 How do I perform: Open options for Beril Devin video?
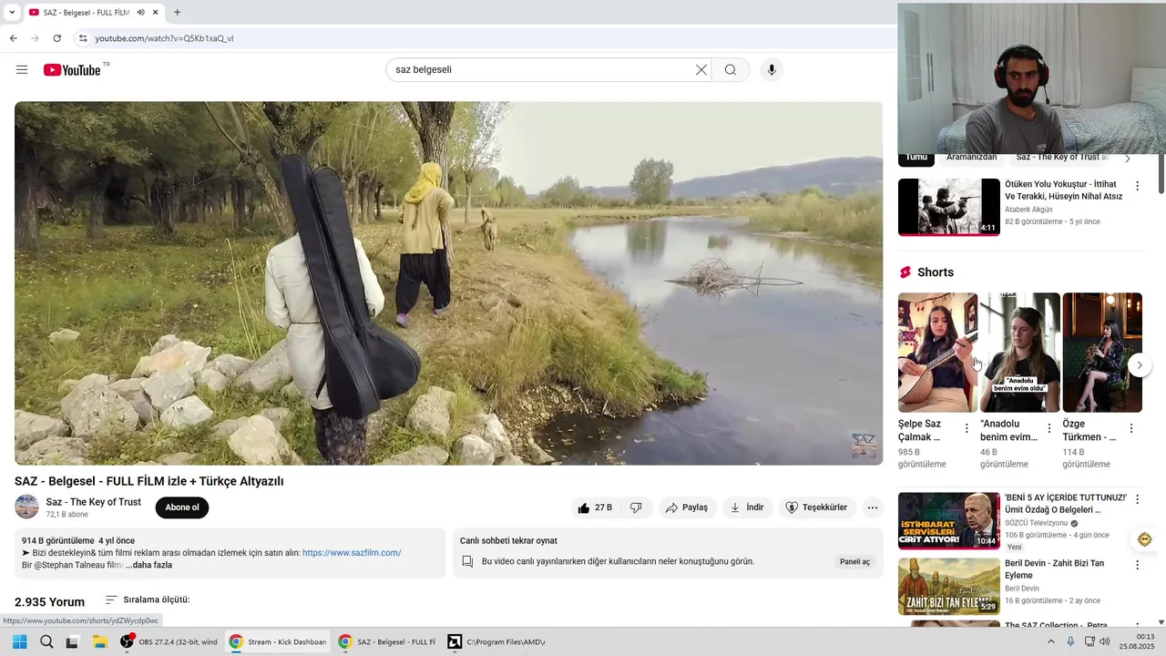tap(1137, 565)
